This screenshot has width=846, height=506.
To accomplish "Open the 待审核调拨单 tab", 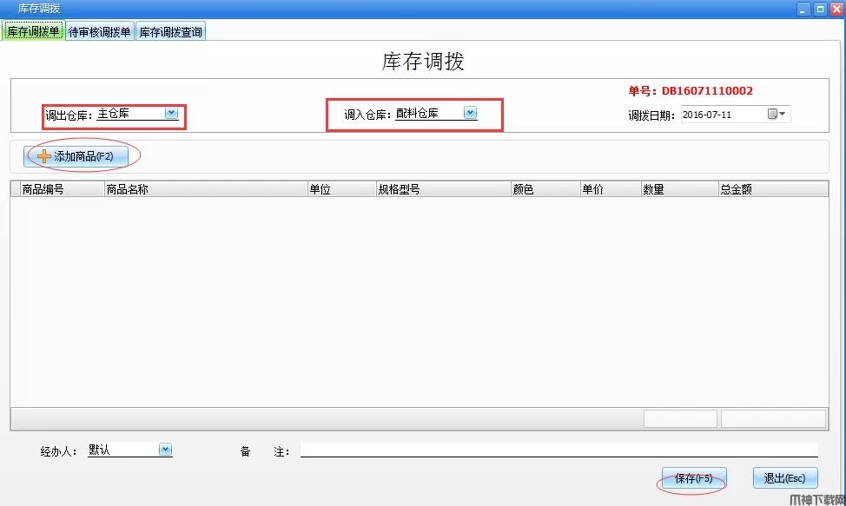I will pos(100,32).
